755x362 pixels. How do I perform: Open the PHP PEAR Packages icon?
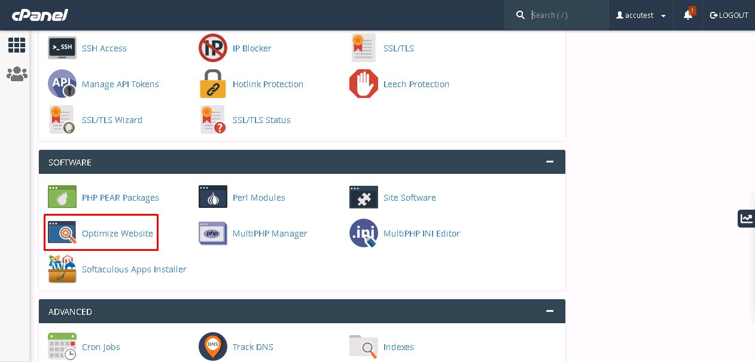(x=62, y=197)
